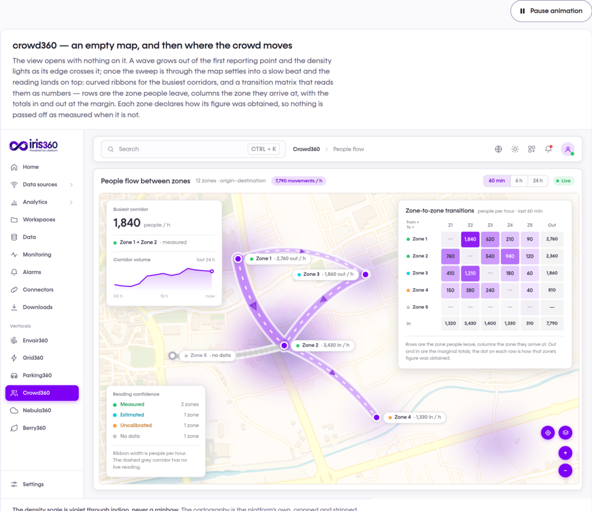Switch time range to 6 h
Screen dimensions: 592x511
tap(519, 181)
